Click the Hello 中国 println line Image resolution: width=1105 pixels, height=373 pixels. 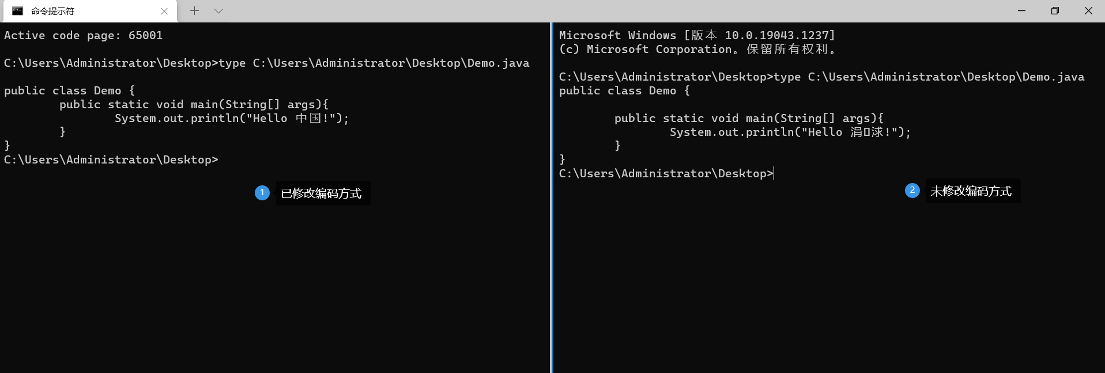[232, 118]
